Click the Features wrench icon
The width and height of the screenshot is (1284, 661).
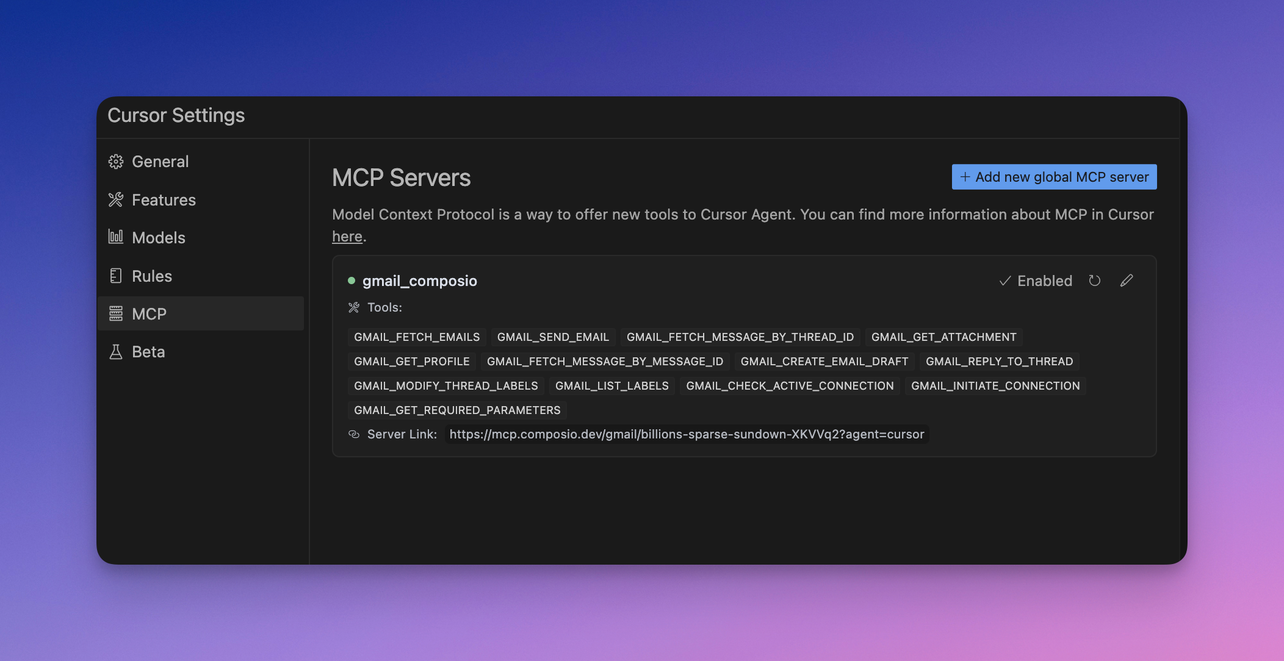tap(116, 200)
